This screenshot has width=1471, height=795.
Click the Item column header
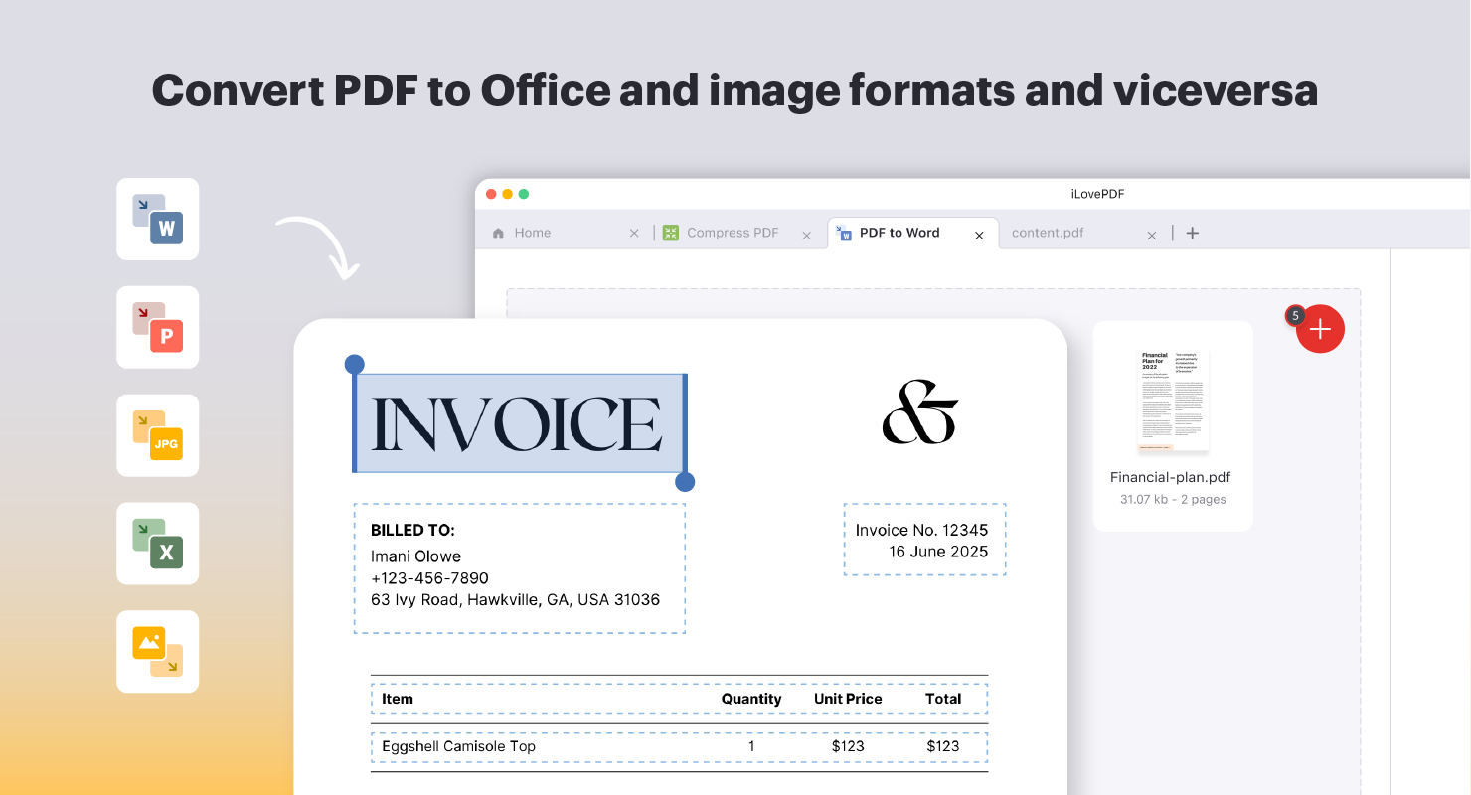[398, 699]
